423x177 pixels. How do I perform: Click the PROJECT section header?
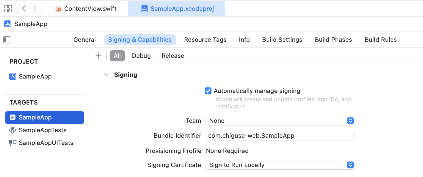[24, 62]
